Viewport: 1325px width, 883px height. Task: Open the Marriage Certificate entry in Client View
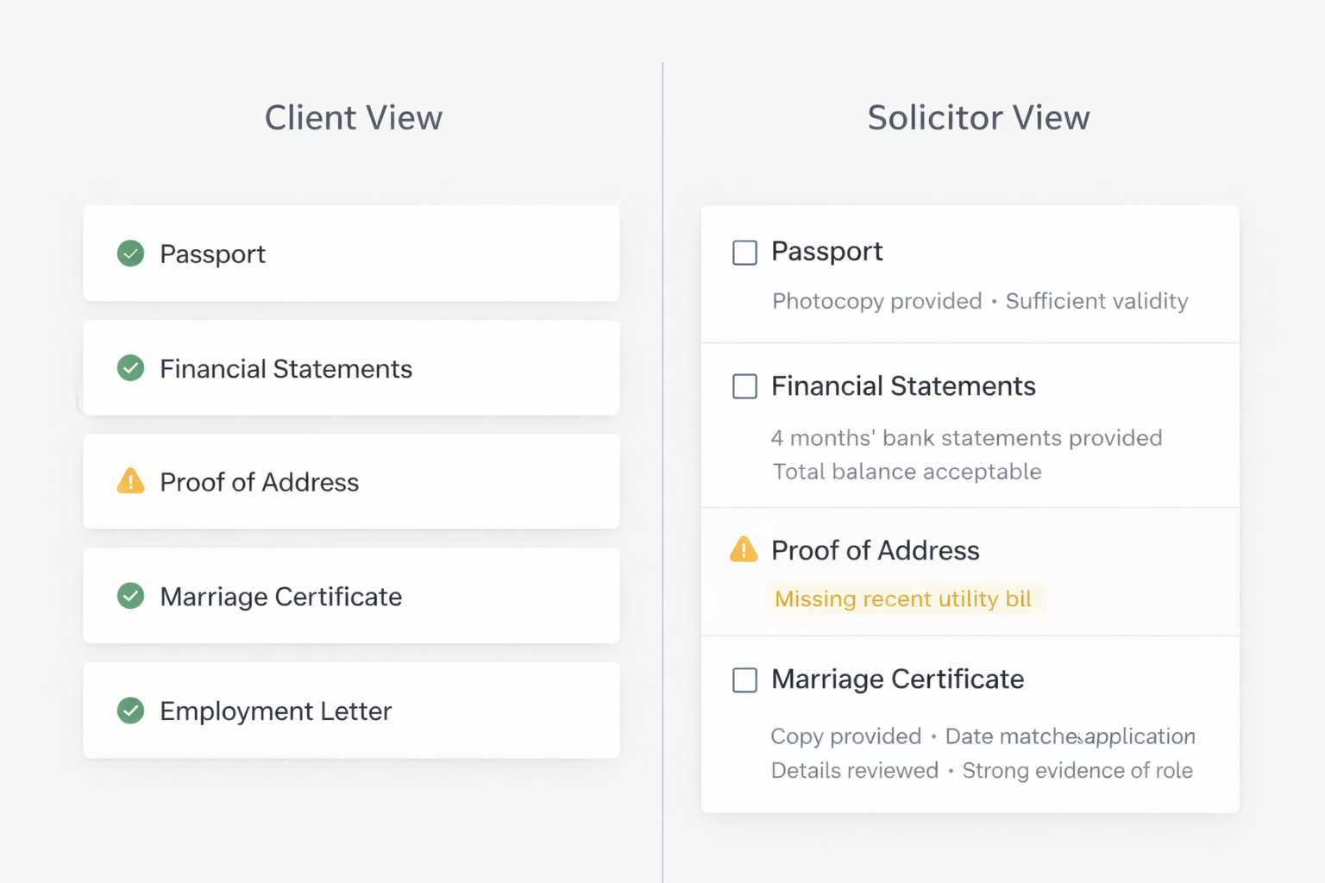(351, 596)
